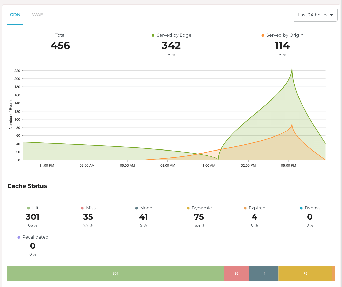
Task: Click the 66 % Hit percentage
Action: click(33, 225)
